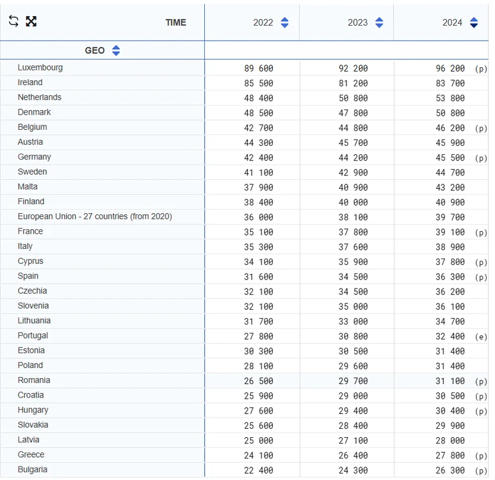Click Italy 2022 value 35 300
495x480 pixels.
click(259, 247)
